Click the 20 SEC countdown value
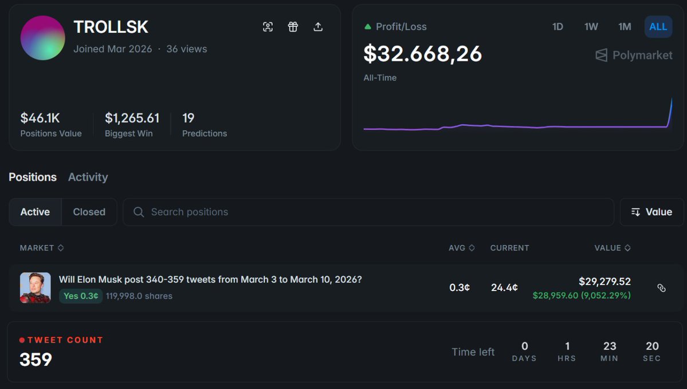Viewport: 687px width, 389px height. pyautogui.click(x=652, y=351)
